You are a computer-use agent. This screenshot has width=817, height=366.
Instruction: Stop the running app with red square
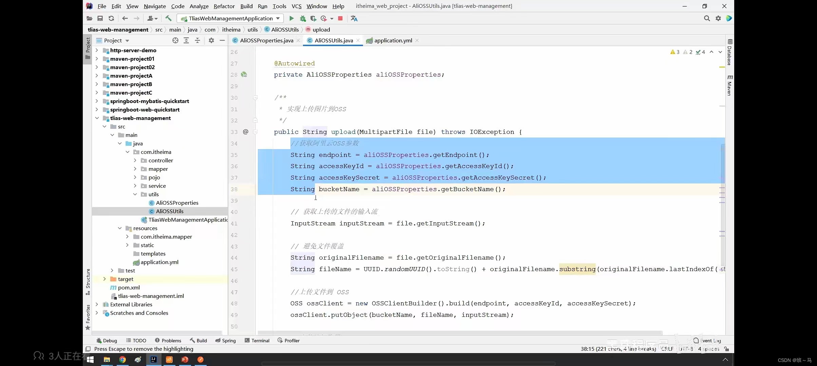coord(340,18)
